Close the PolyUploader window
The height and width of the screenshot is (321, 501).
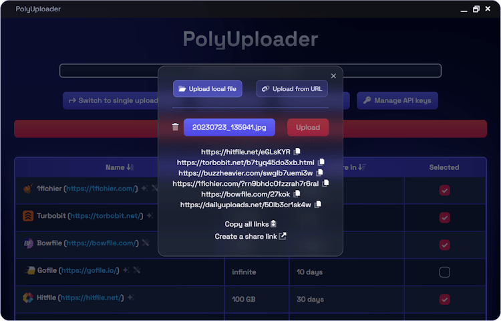coord(488,9)
